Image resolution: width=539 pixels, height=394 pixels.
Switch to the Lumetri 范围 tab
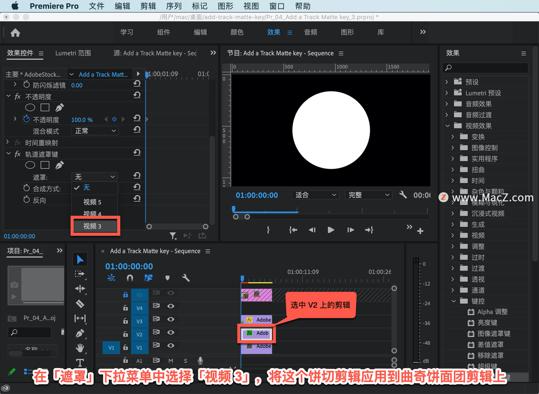[x=73, y=53]
